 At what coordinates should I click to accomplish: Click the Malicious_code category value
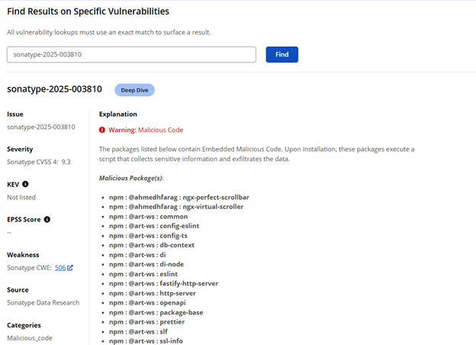[30, 337]
